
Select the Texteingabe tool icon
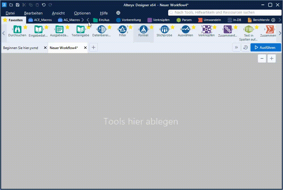tap(80, 29)
